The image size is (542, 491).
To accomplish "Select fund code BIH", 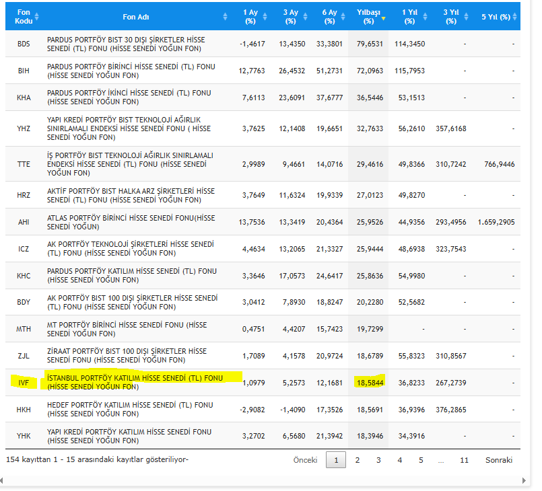I will coord(24,71).
